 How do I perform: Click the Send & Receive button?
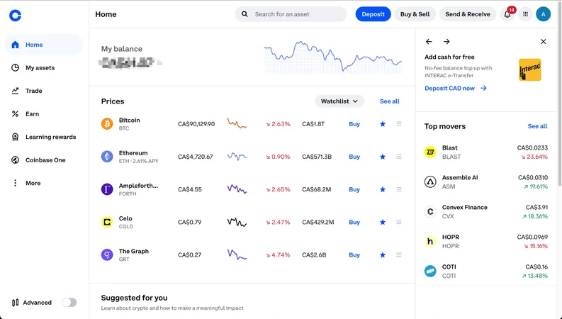(467, 14)
